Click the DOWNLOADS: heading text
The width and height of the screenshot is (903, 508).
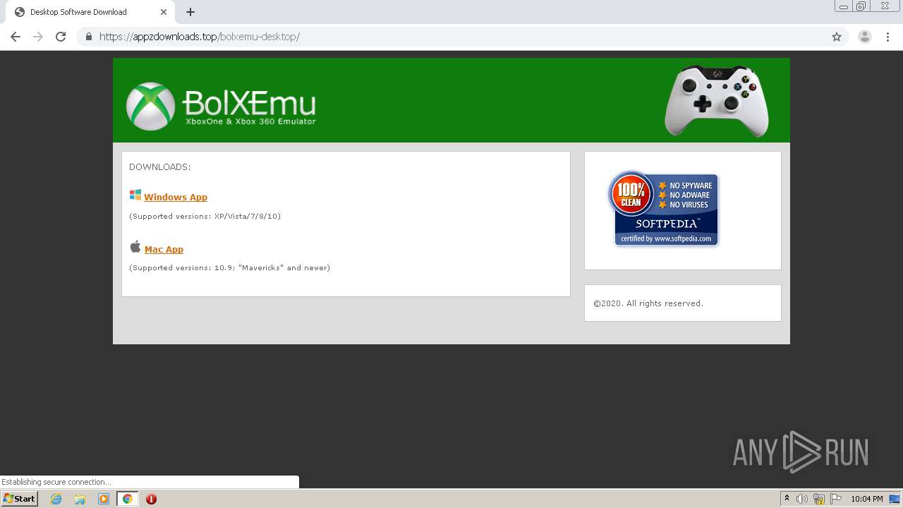(x=160, y=167)
